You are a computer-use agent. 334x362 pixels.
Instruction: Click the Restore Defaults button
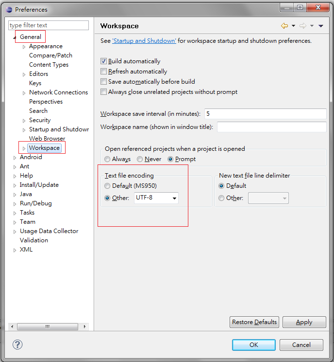(254, 322)
